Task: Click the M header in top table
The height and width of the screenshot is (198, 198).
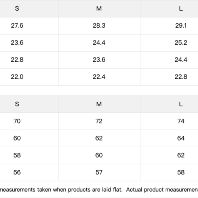Action: [x=99, y=9]
